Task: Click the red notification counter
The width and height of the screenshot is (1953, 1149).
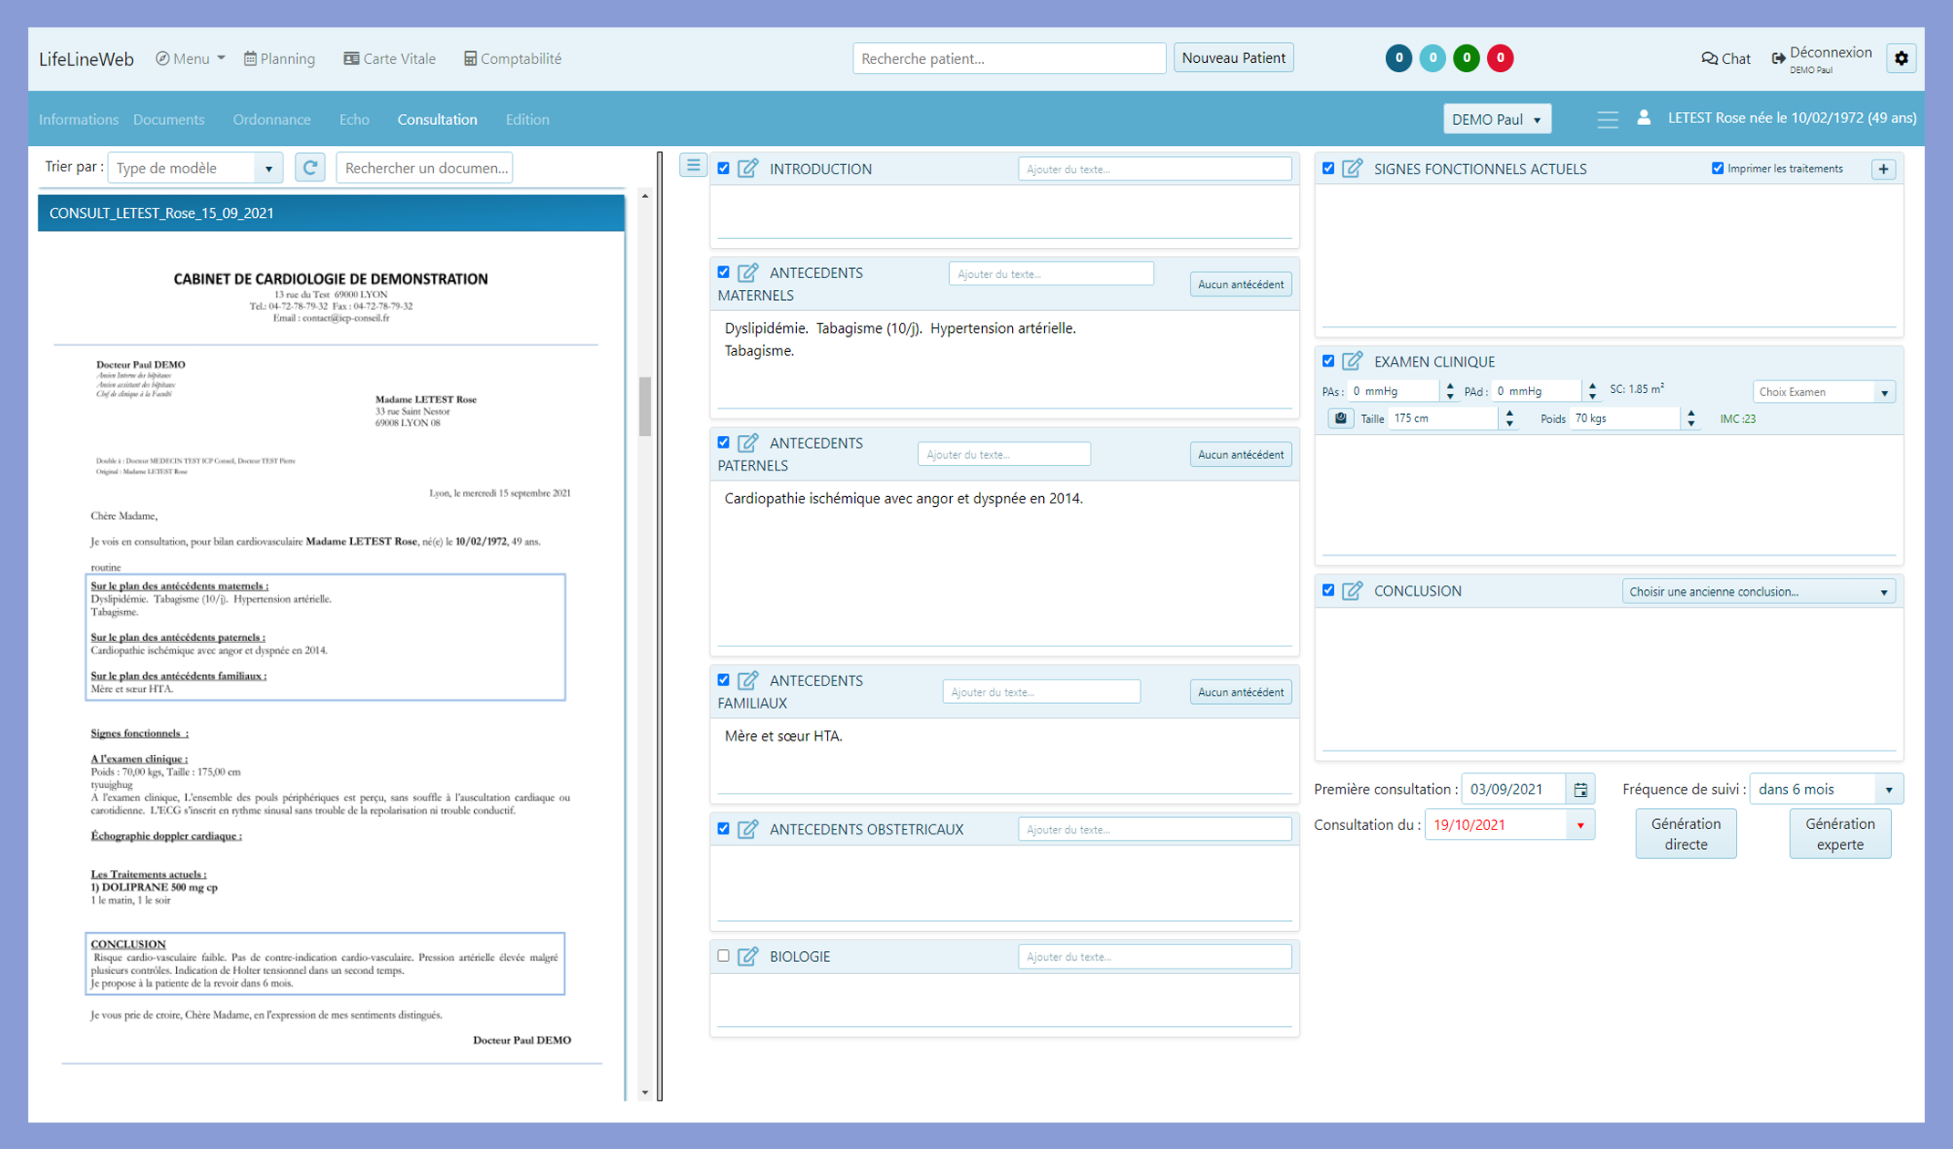Action: [x=1500, y=58]
